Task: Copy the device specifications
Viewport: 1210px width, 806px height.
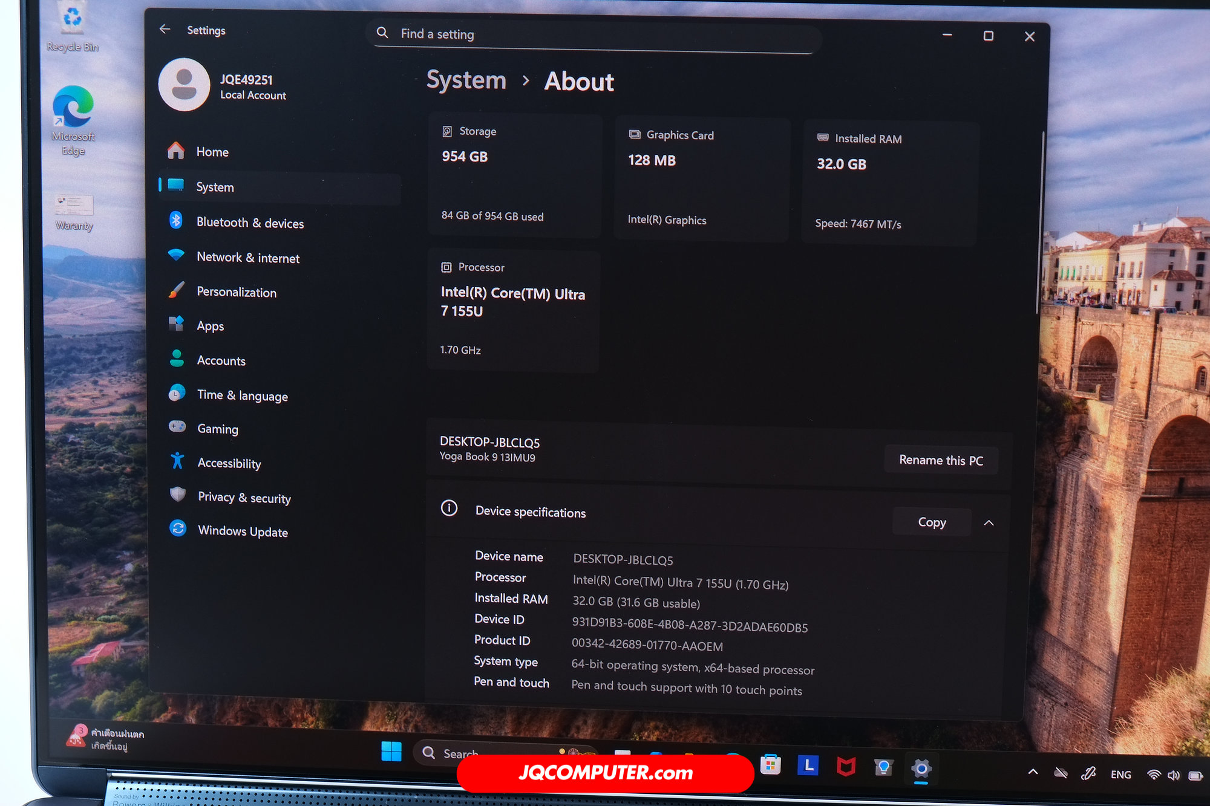Action: [932, 522]
